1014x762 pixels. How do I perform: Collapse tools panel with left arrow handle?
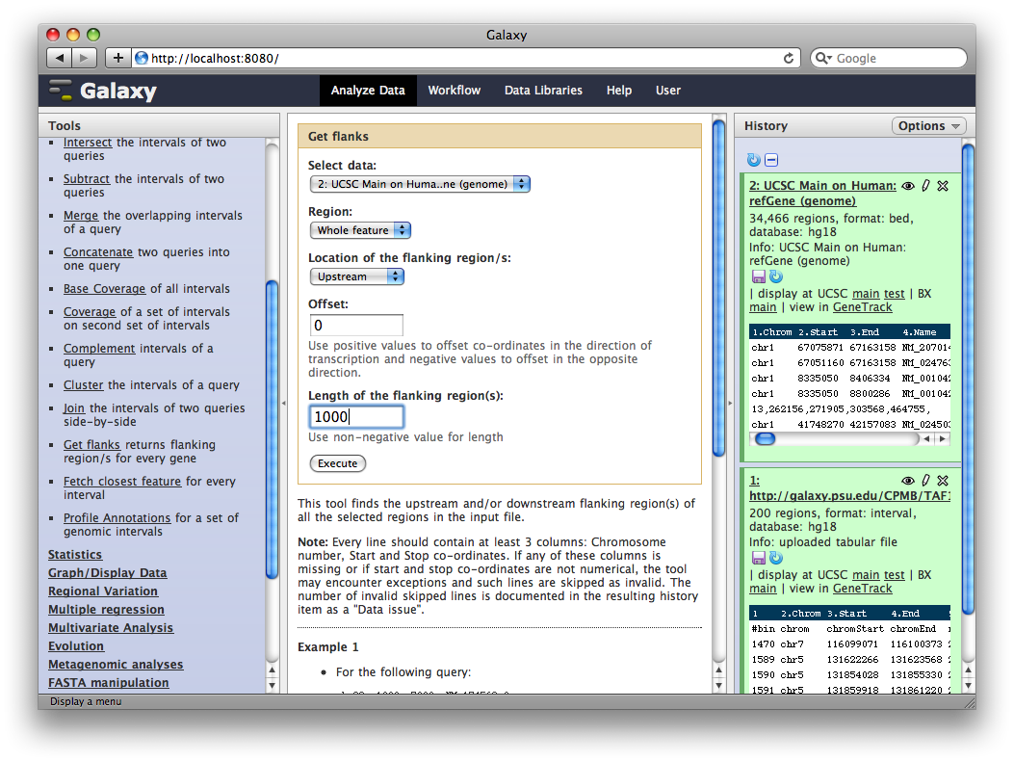pyautogui.click(x=283, y=403)
